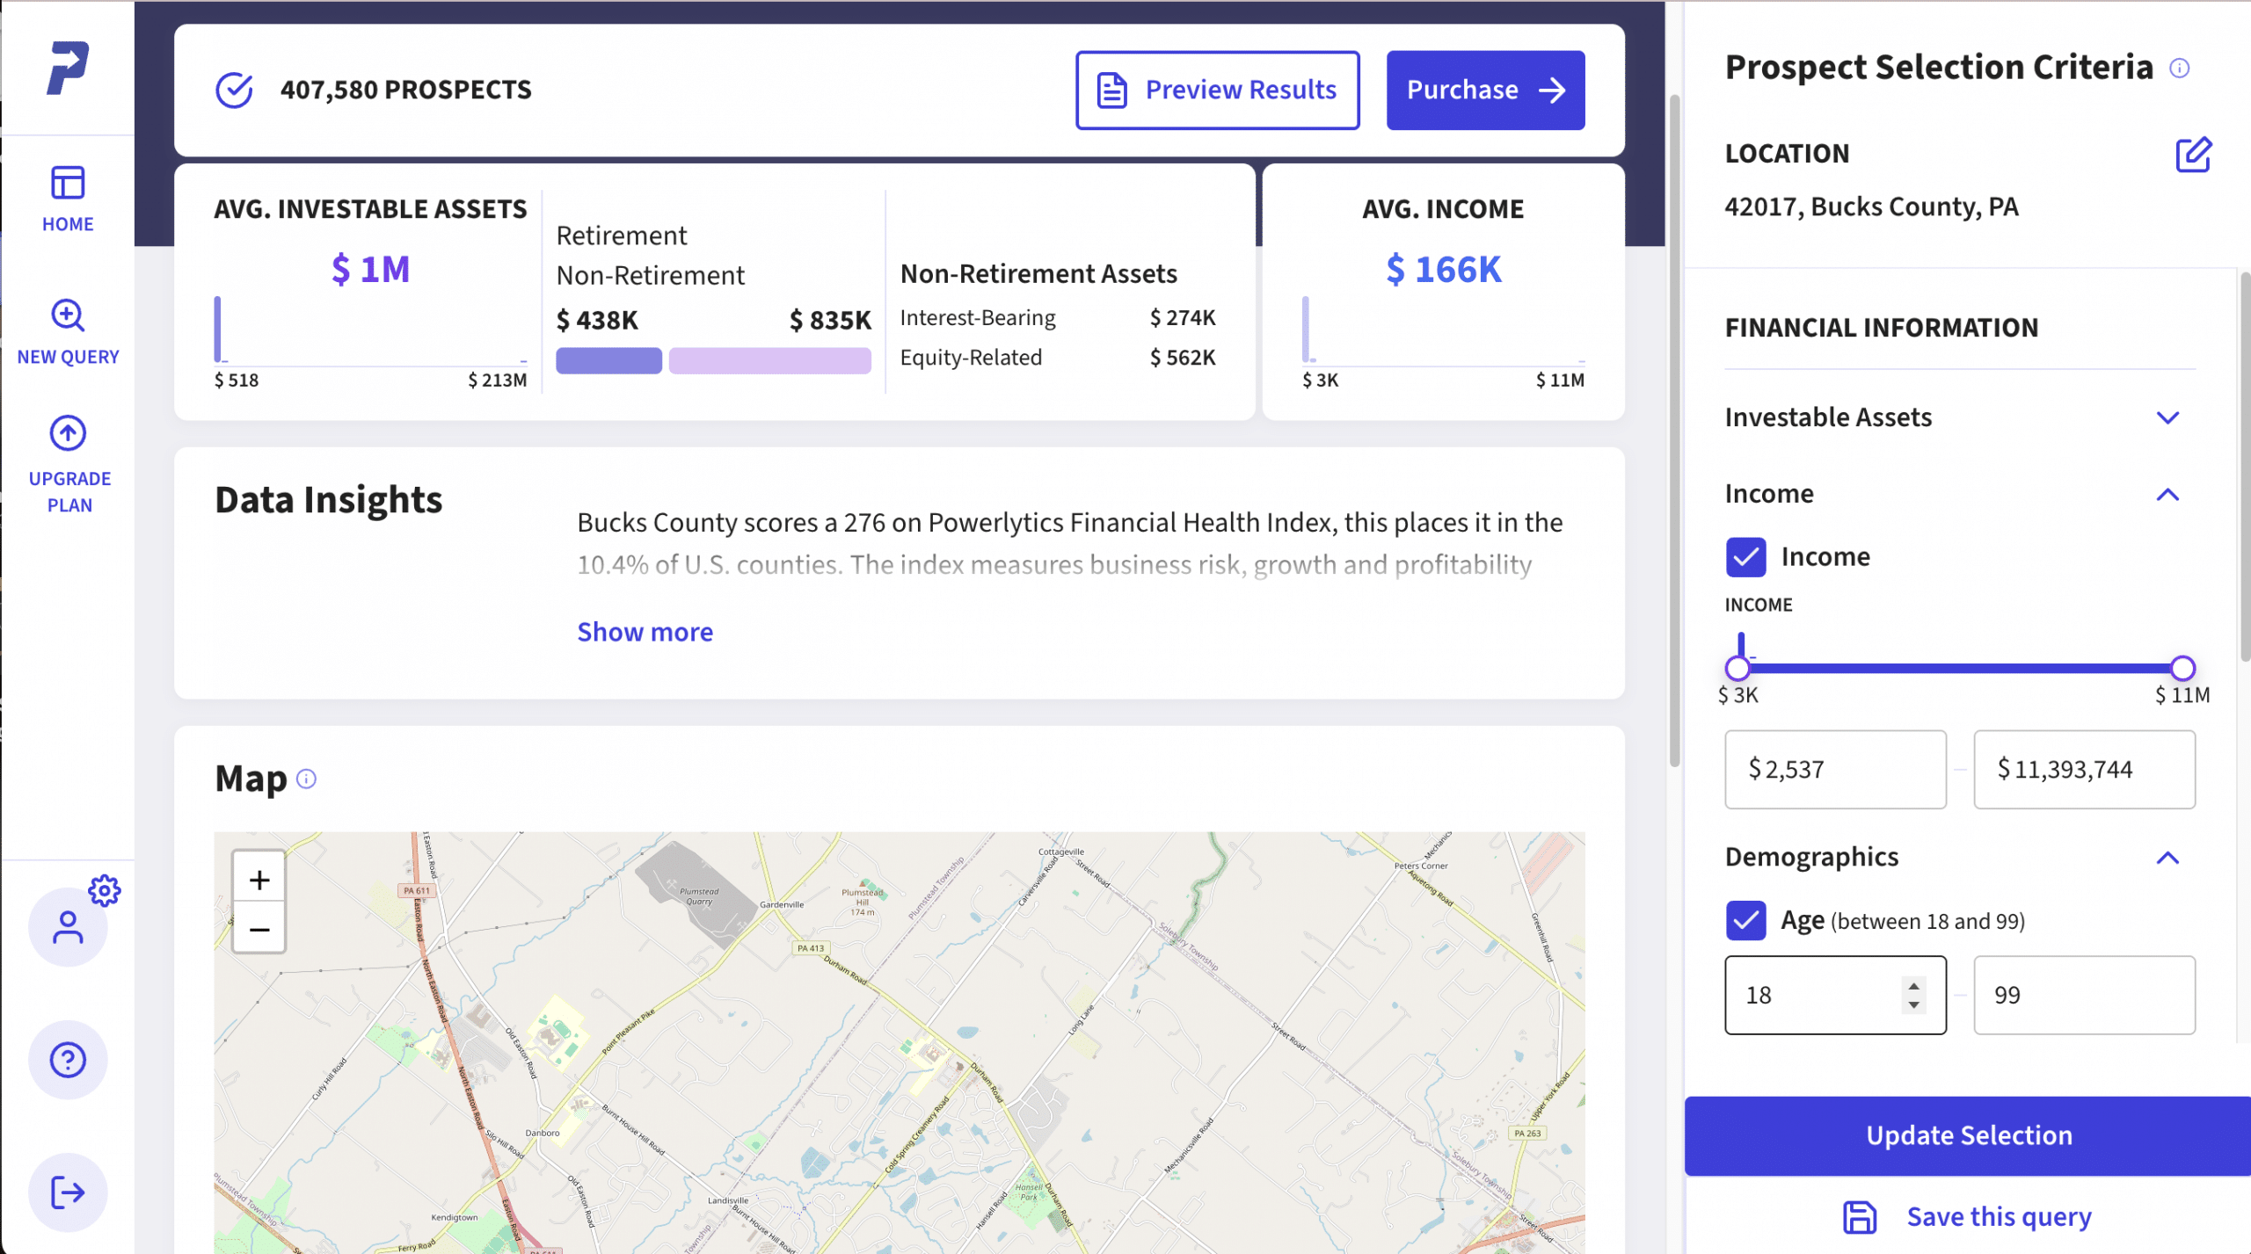Screen dimensions: 2251x1254
Task: Click Prospect Selection Criteria info icon
Action: (2179, 69)
